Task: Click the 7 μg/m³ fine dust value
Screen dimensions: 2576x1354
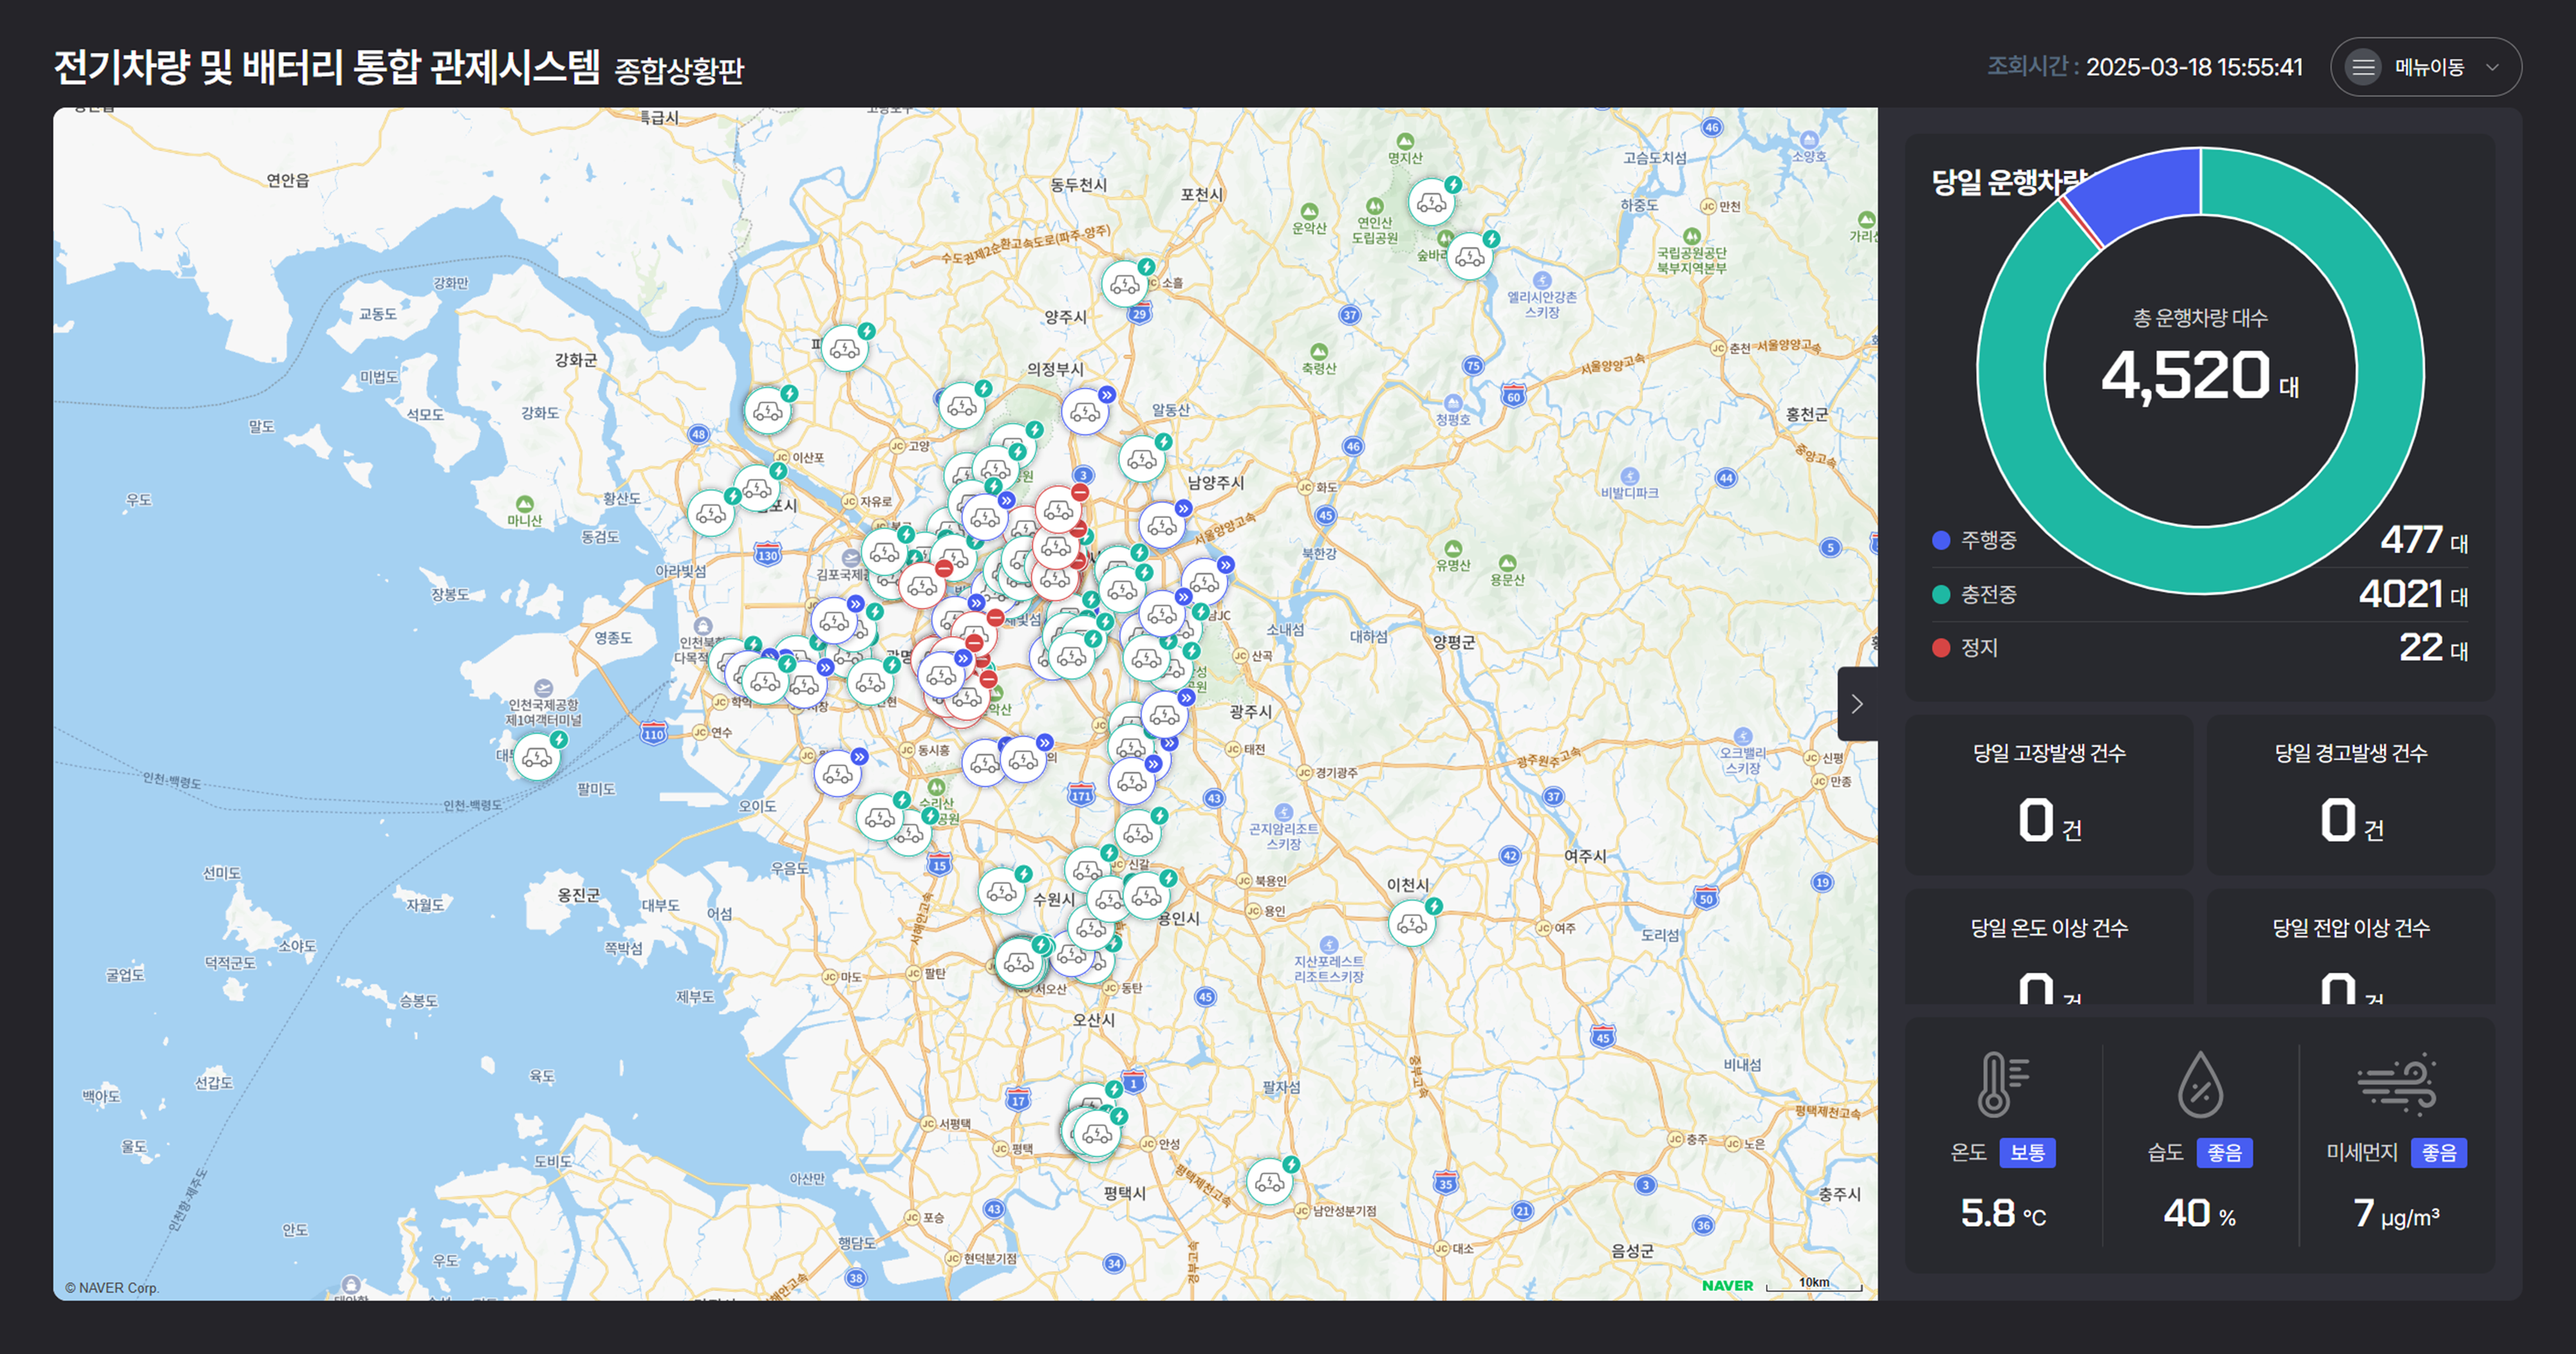Action: (2397, 1213)
